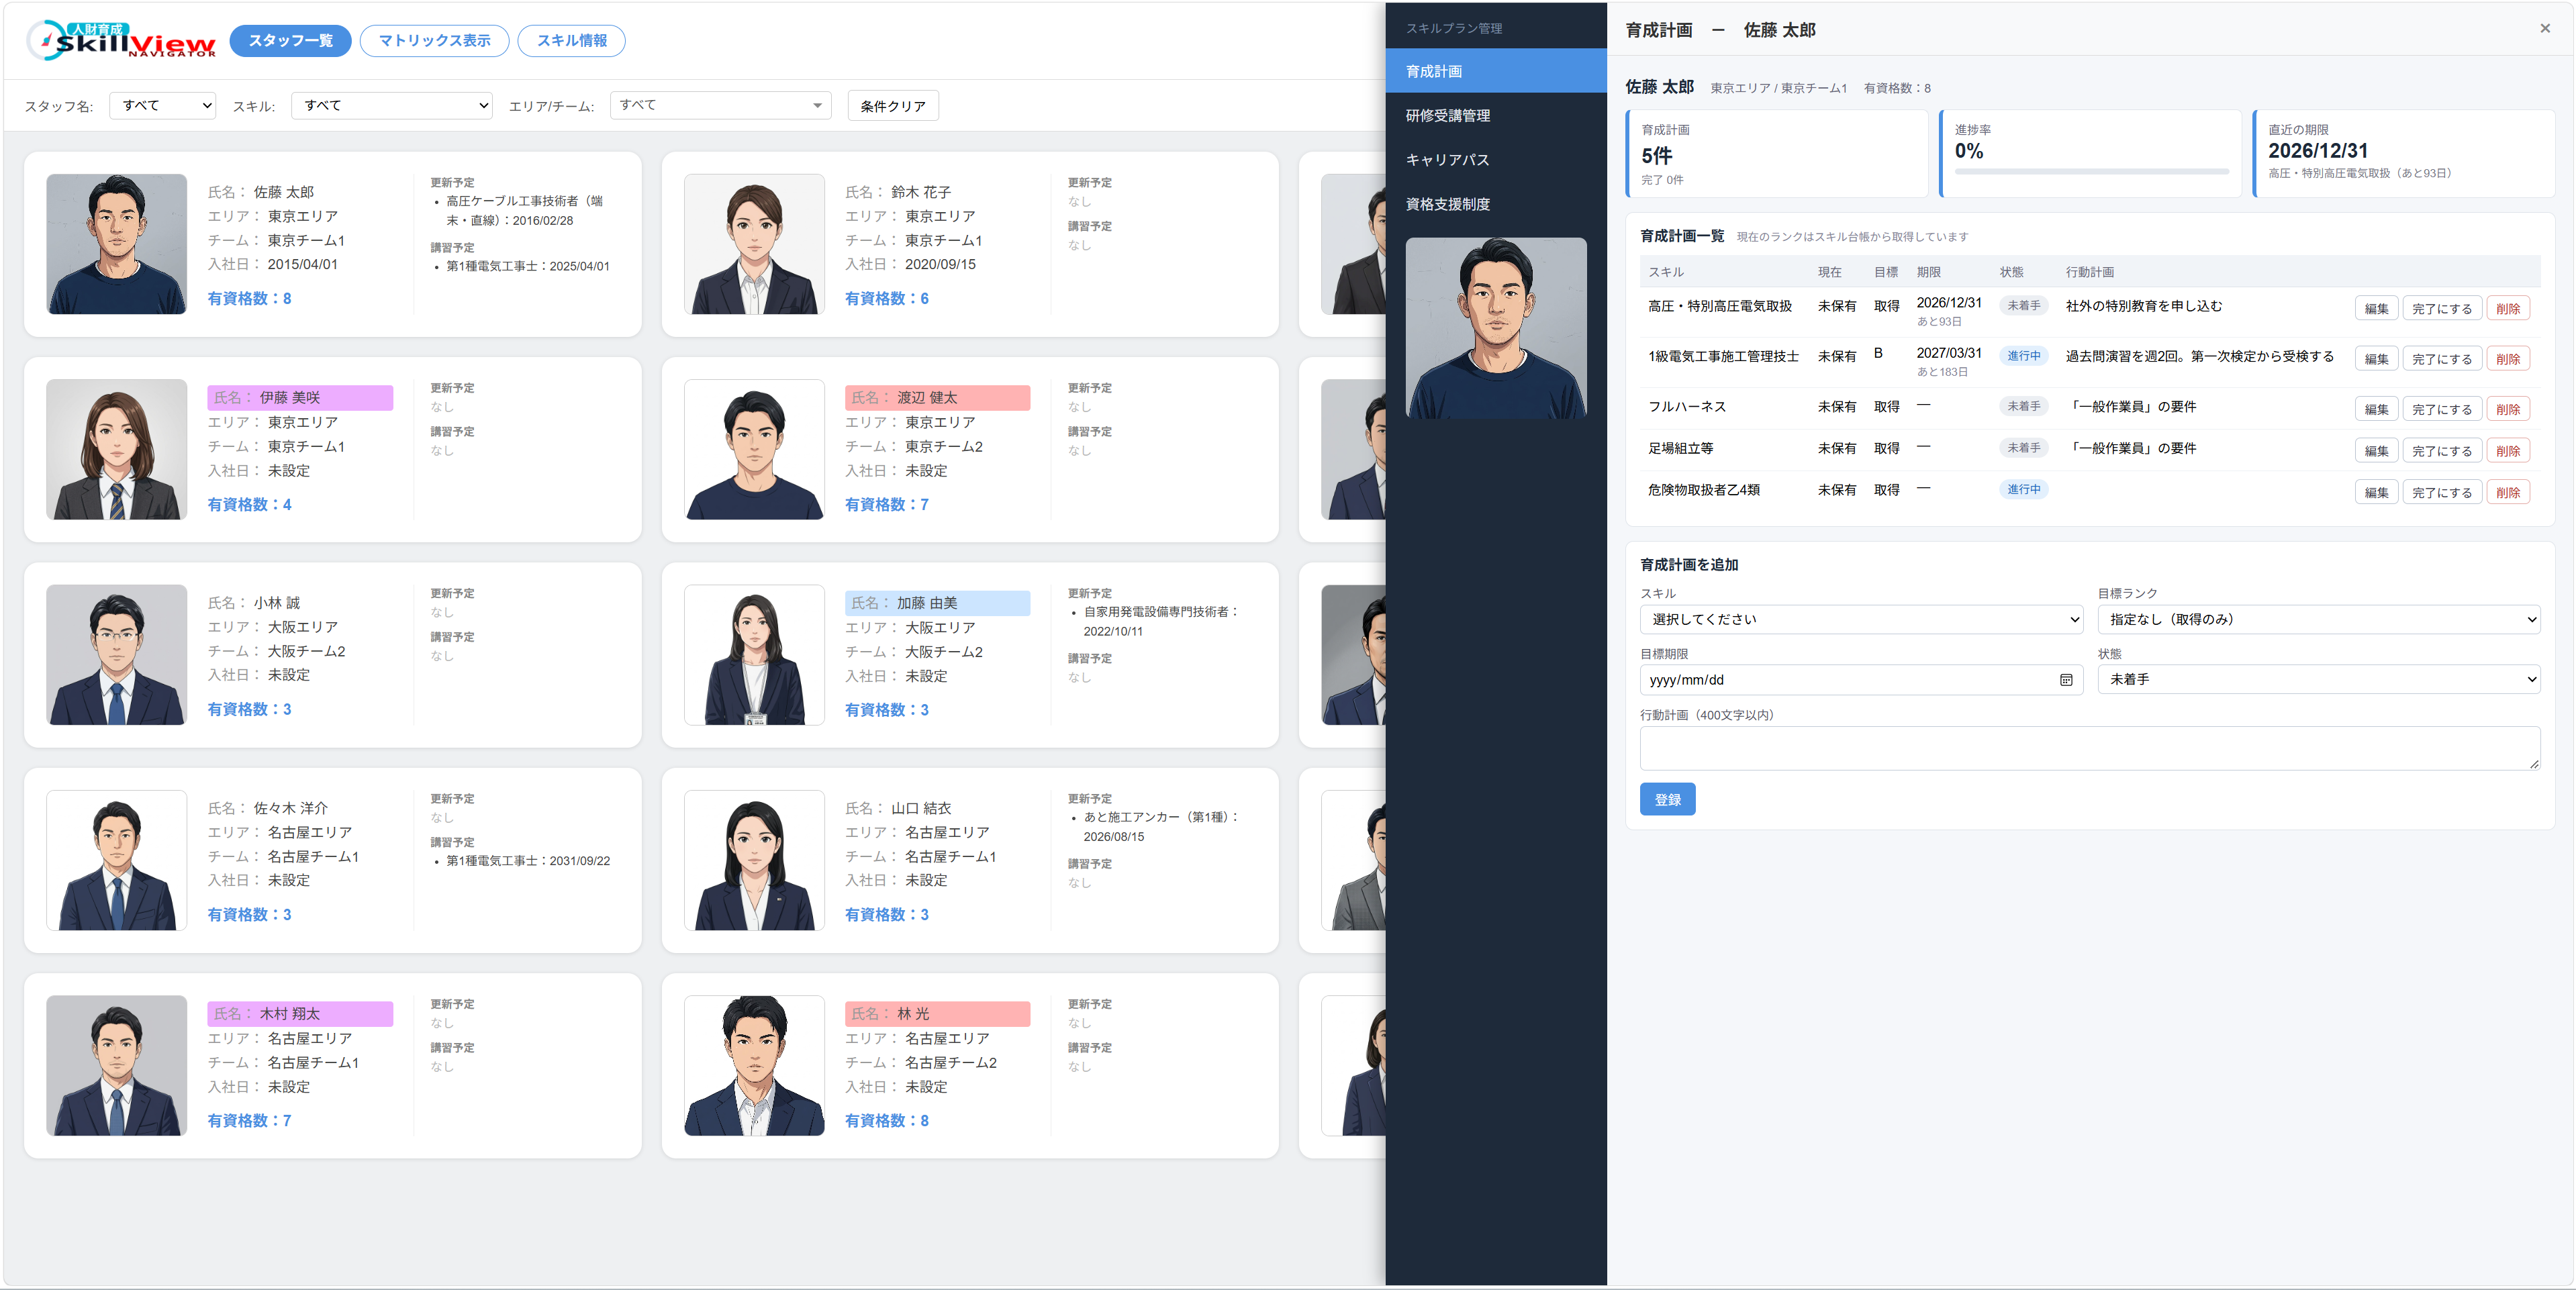The image size is (2576, 1290).
Task: Mark 1級電気工事施工管理技士 plan as 完了
Action: point(2441,359)
